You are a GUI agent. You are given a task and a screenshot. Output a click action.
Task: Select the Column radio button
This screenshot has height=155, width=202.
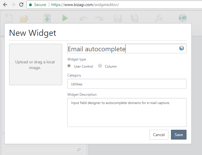point(100,66)
